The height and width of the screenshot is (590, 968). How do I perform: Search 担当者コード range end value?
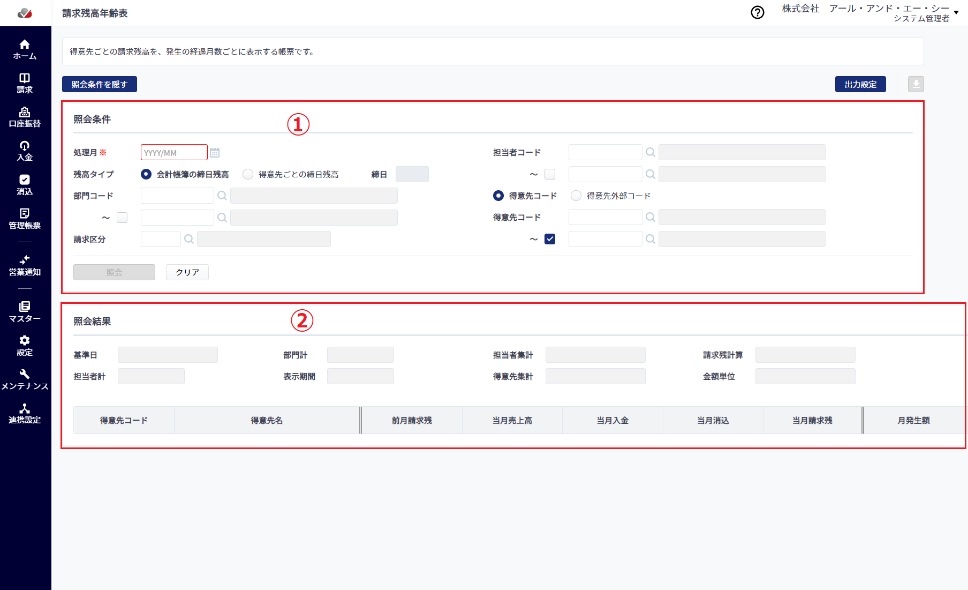651,174
